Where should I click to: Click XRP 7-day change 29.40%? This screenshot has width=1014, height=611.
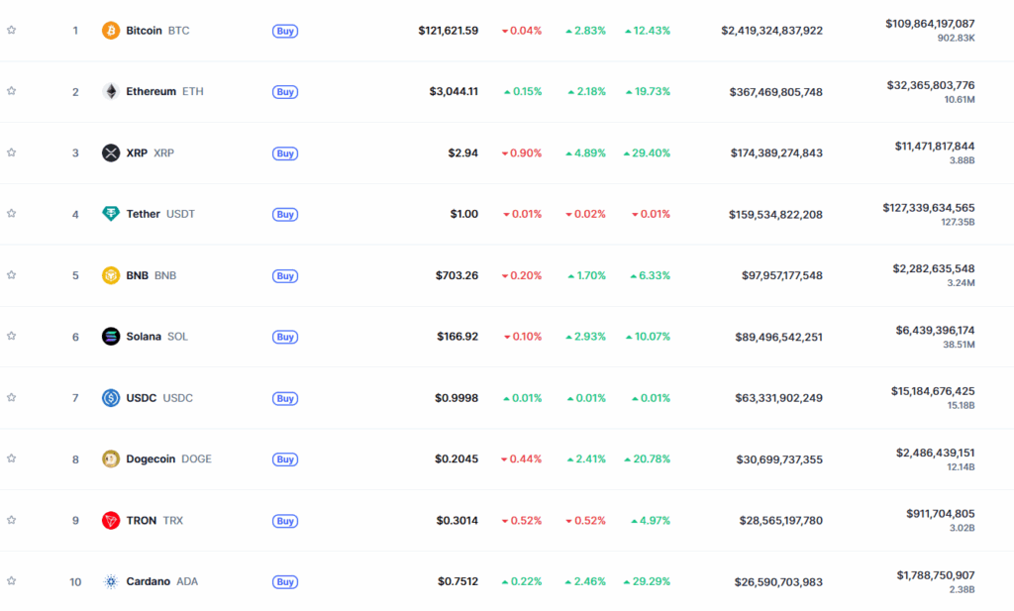click(x=647, y=153)
